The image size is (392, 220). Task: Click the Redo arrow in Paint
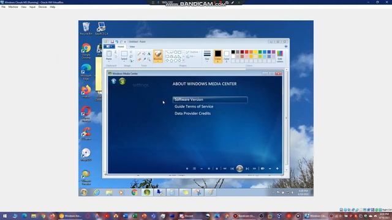tap(121, 42)
